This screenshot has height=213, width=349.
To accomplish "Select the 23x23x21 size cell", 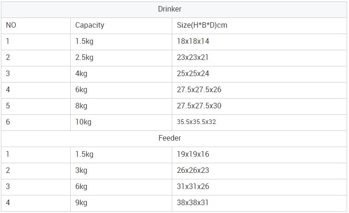I will [x=193, y=58].
